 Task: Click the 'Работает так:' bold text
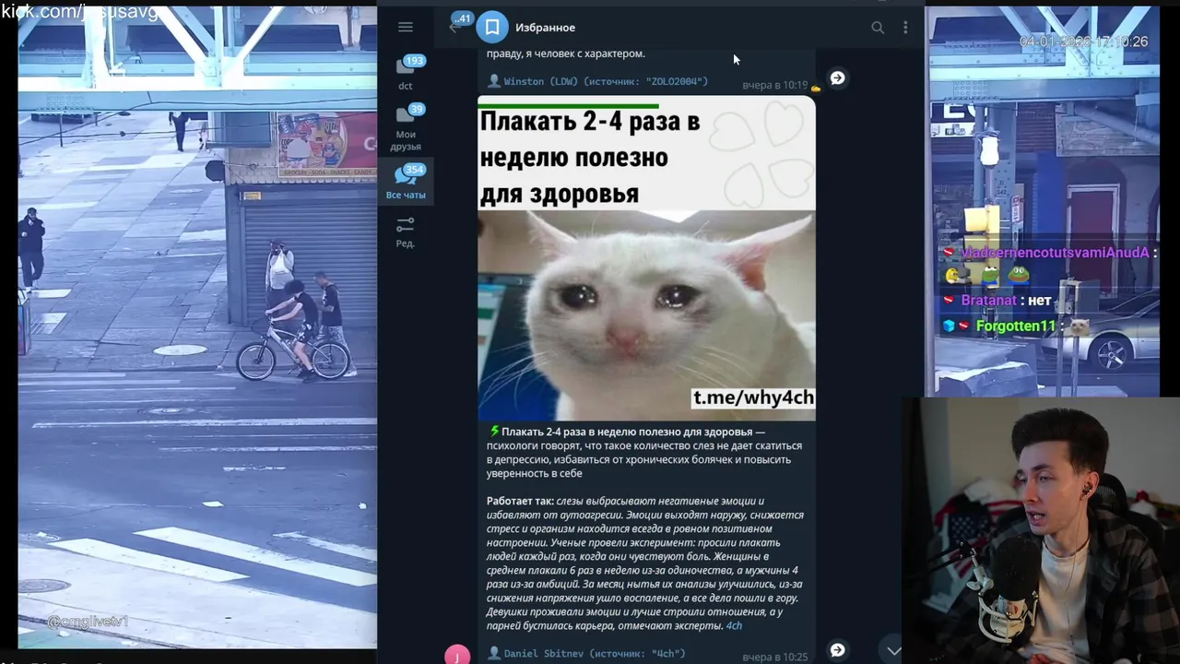520,501
